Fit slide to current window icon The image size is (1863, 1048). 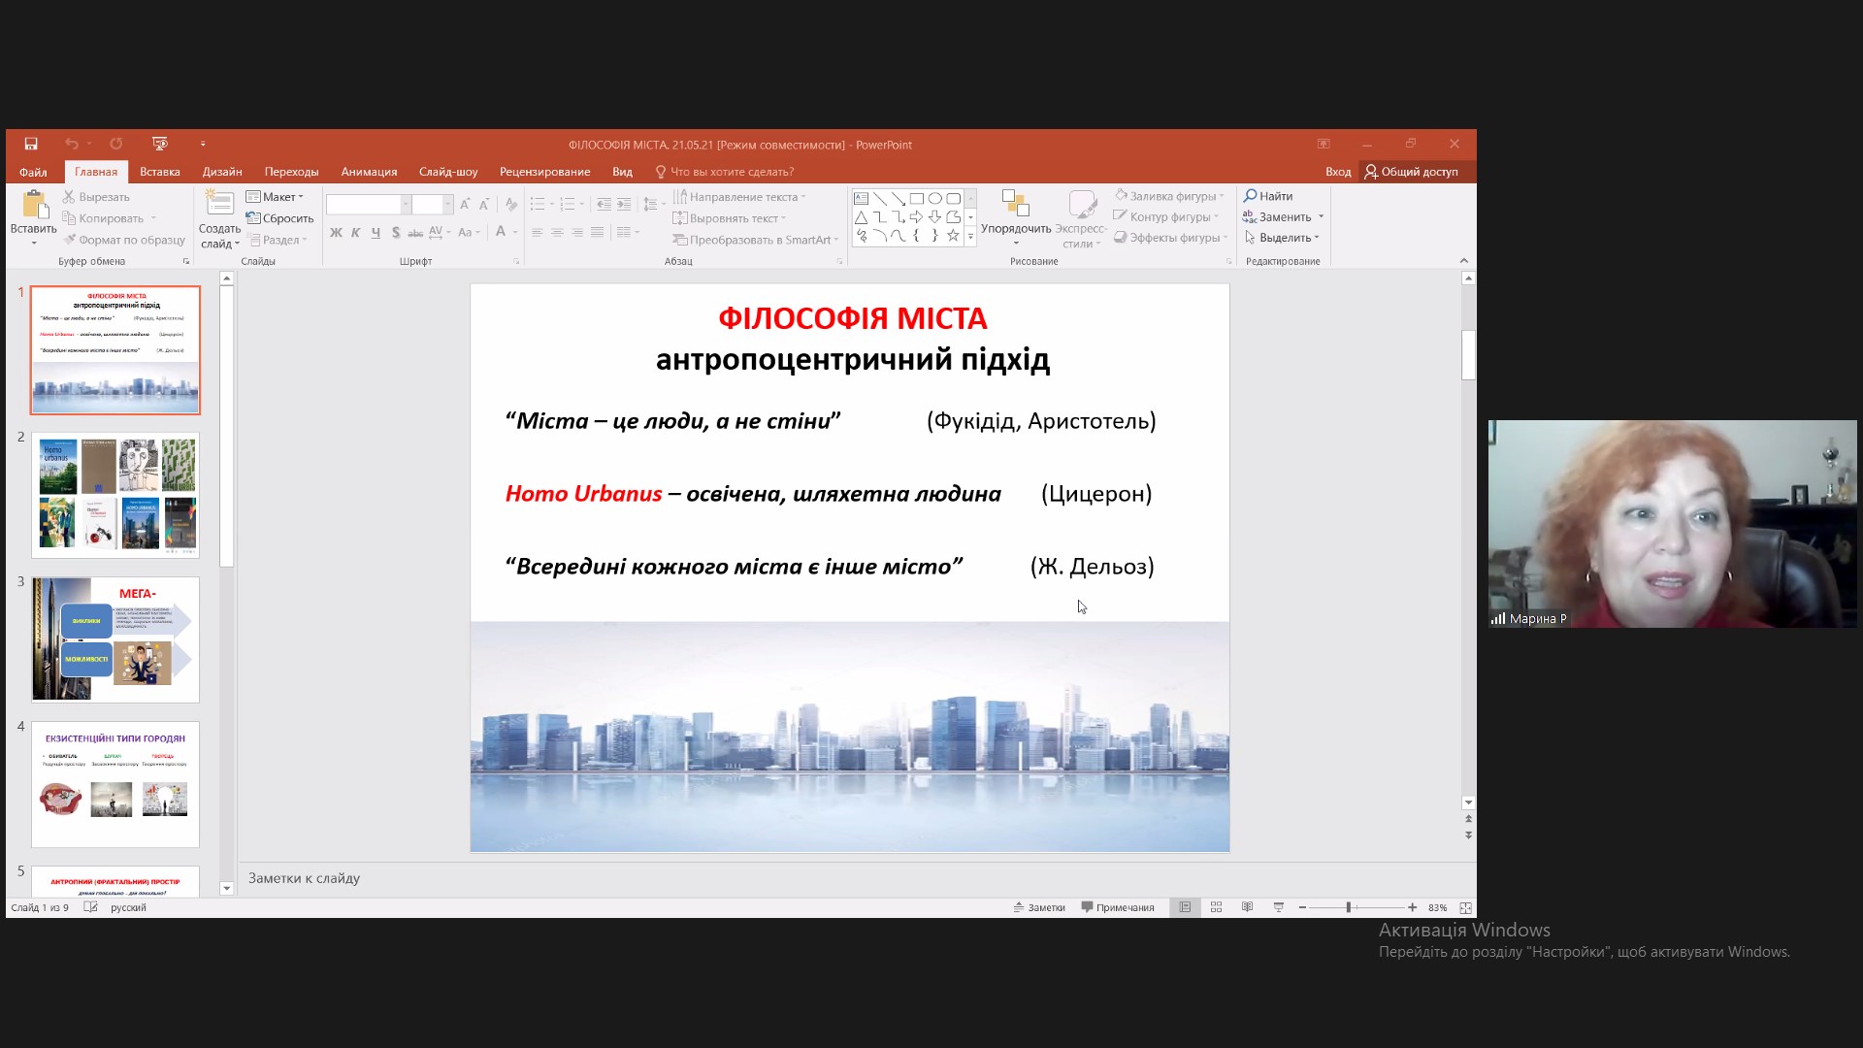(1465, 907)
